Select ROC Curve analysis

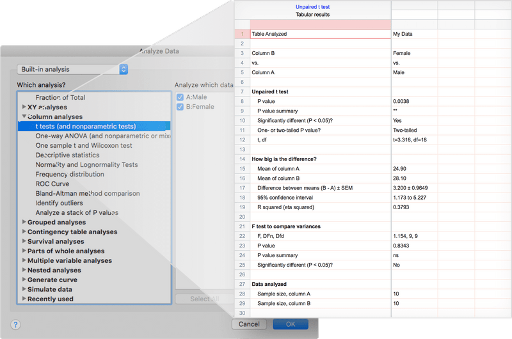tap(52, 184)
